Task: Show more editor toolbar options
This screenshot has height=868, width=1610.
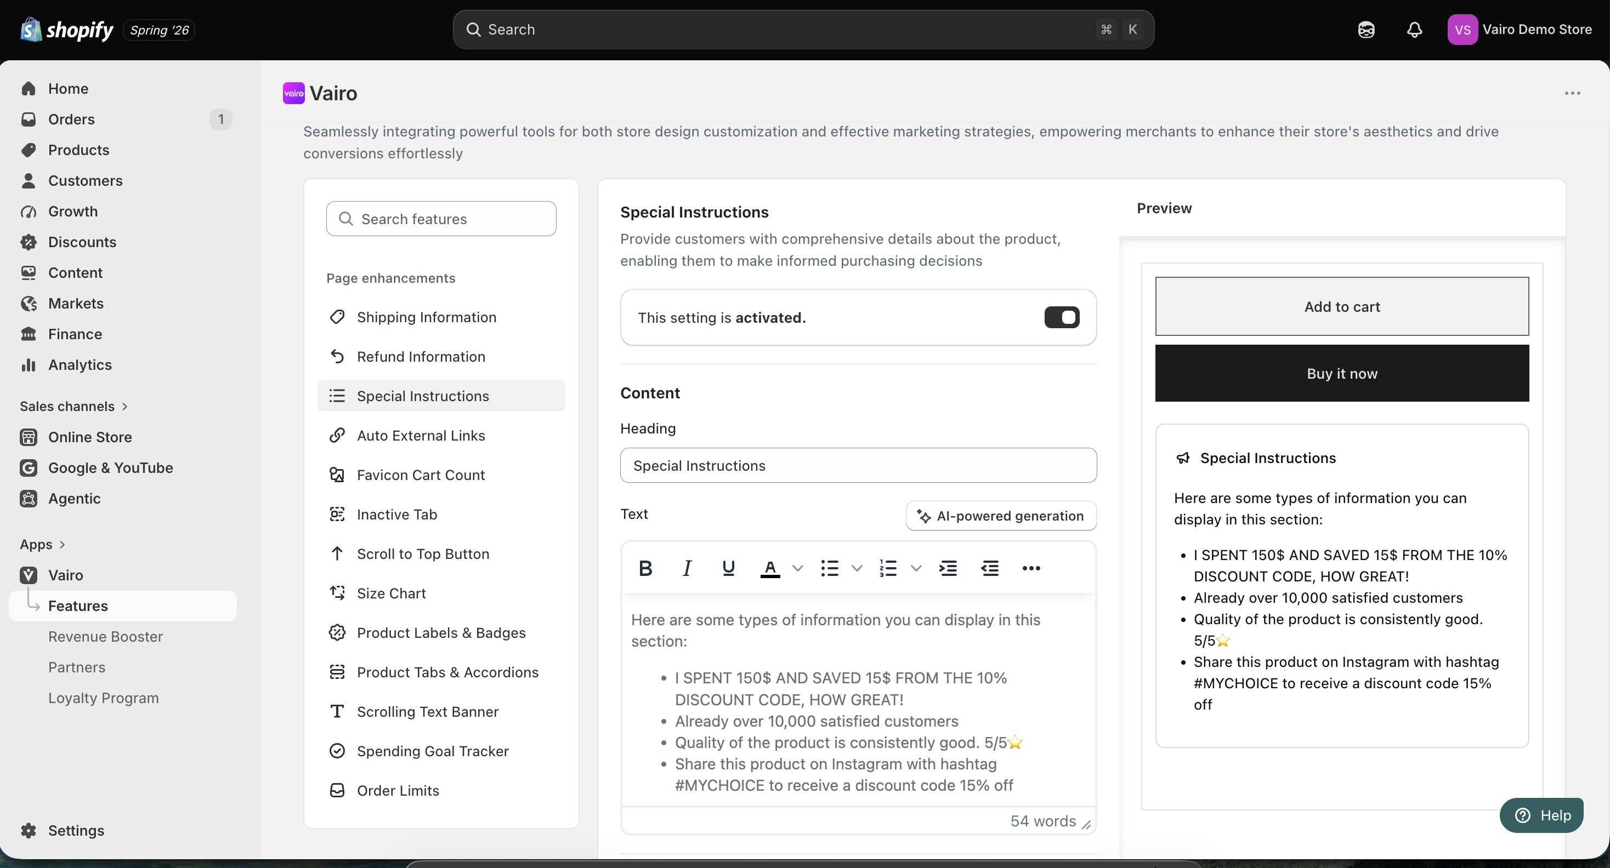Action: 1030,568
